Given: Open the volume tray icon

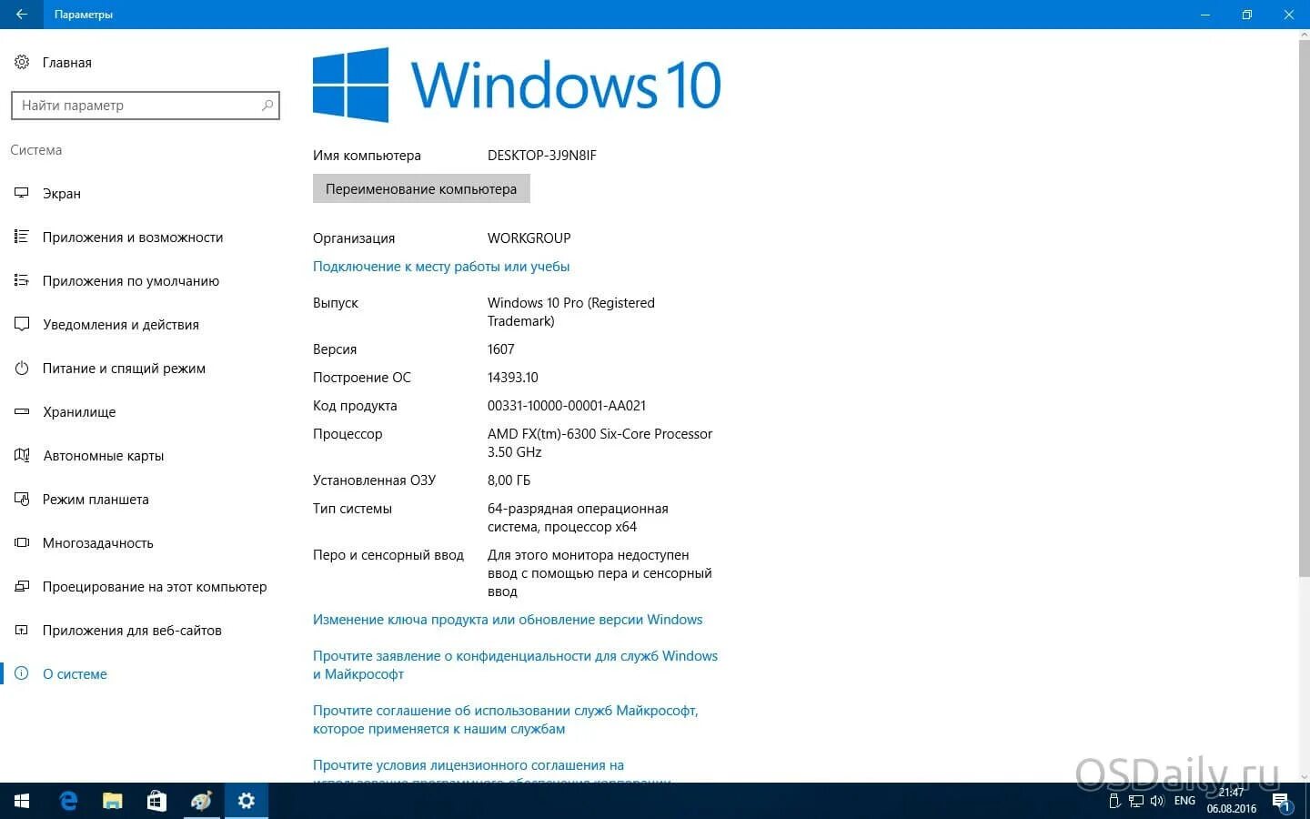Looking at the screenshot, I should tap(1157, 801).
